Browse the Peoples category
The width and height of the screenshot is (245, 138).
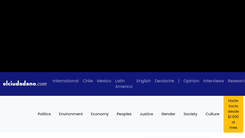124,114
